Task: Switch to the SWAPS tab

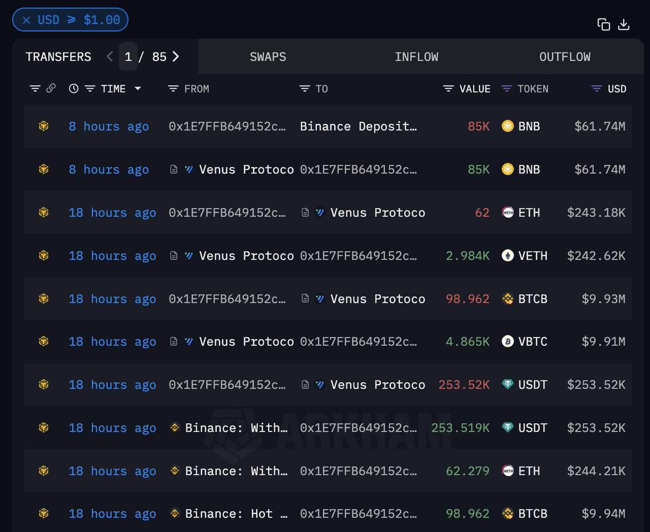Action: pos(268,56)
